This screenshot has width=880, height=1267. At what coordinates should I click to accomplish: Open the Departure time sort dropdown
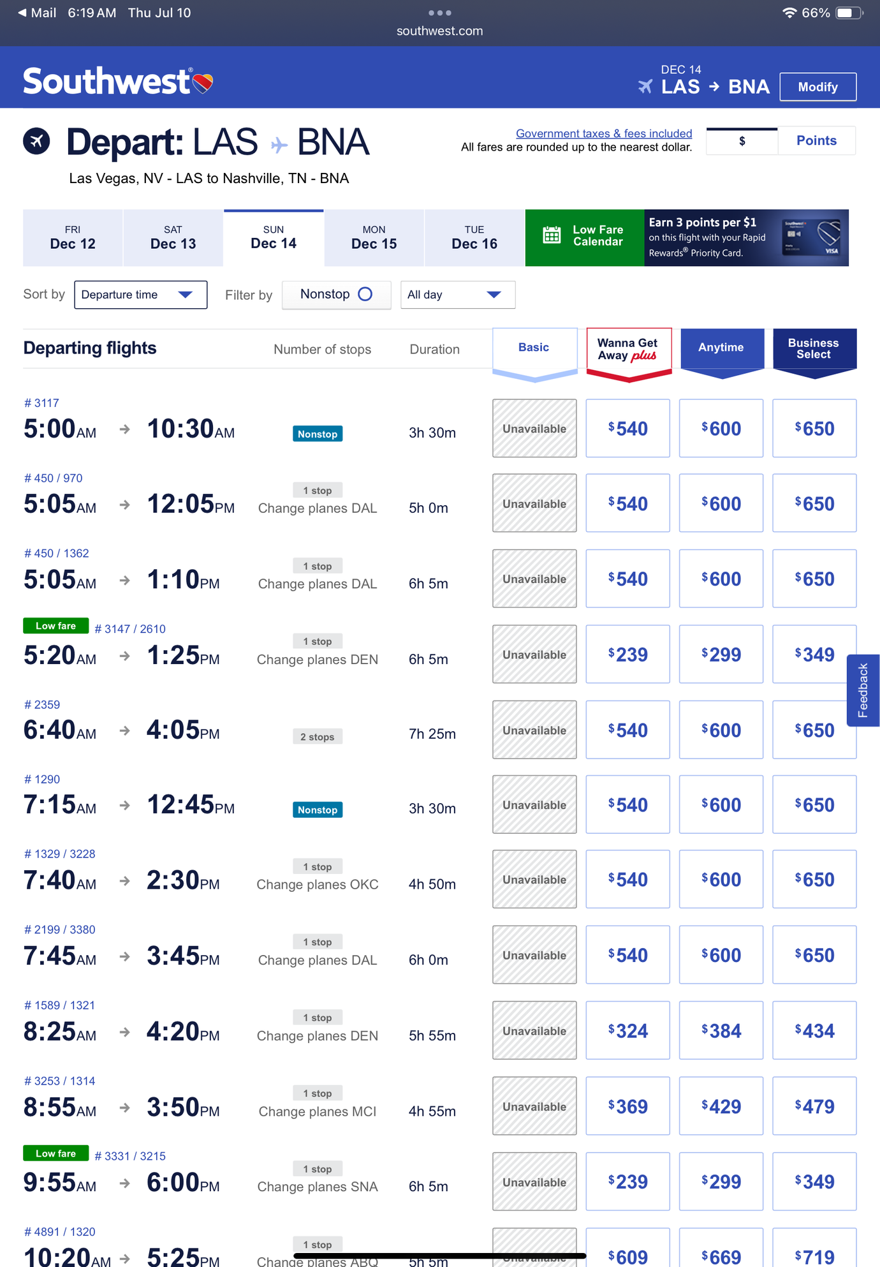(140, 294)
